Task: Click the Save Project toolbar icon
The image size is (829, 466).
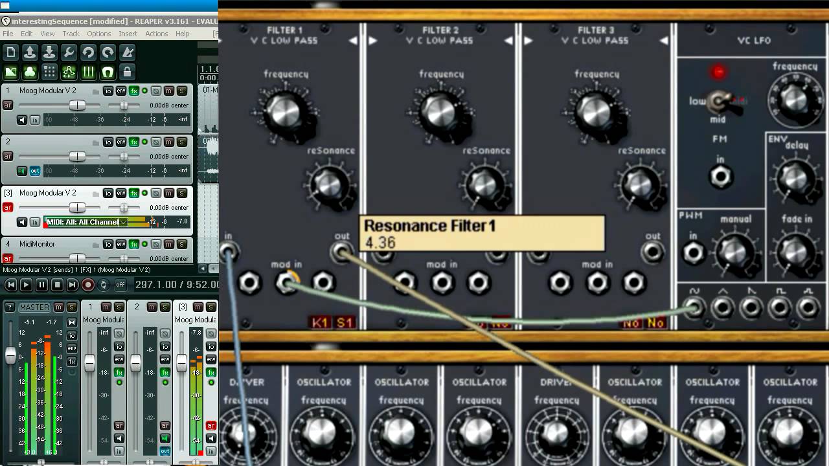Action: click(x=49, y=52)
